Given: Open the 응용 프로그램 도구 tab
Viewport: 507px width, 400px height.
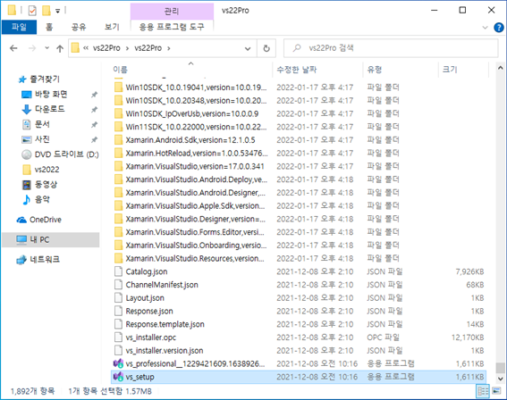Looking at the screenshot, I should (x=172, y=27).
